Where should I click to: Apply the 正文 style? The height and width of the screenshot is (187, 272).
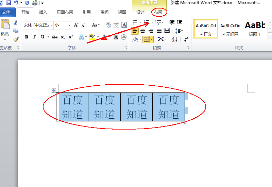pos(206,29)
